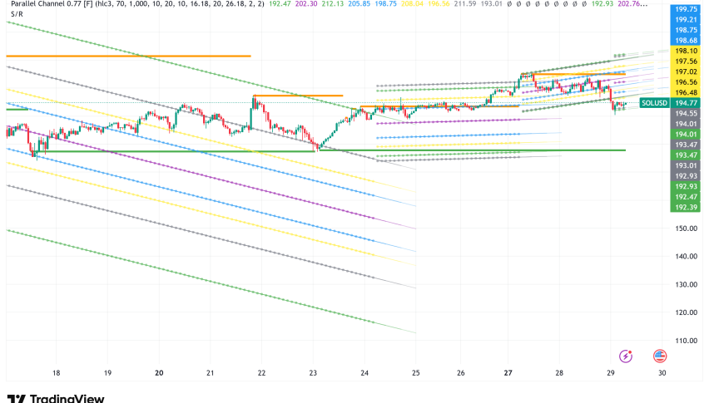Click the 110.00 price scale level
The height and width of the screenshot is (403, 709).
coord(687,342)
